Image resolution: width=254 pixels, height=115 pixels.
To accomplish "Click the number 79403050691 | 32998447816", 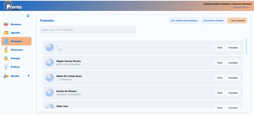I will click(x=68, y=95).
